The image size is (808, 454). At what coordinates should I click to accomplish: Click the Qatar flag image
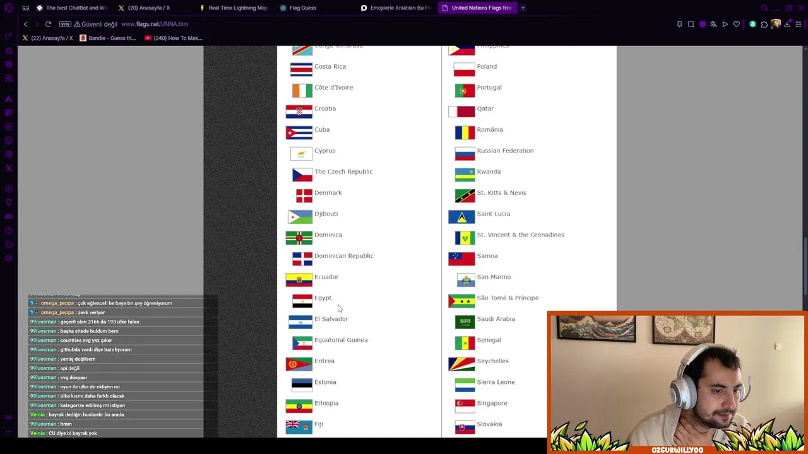[461, 112]
